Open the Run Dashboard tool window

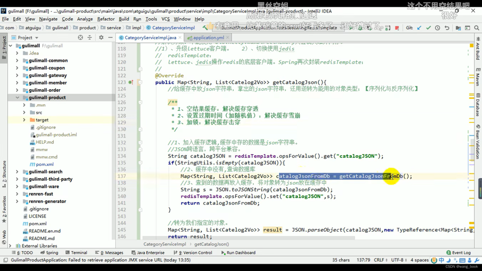pyautogui.click(x=238, y=253)
